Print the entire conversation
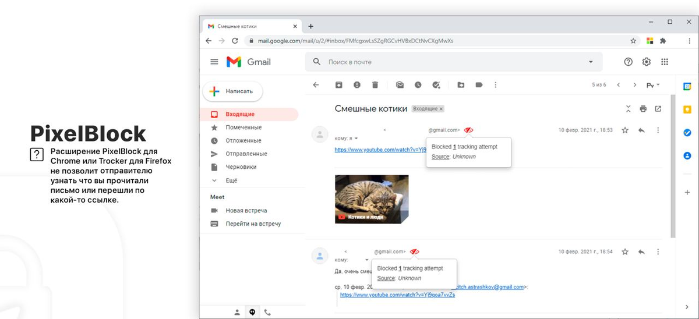The image size is (699, 319). click(643, 108)
